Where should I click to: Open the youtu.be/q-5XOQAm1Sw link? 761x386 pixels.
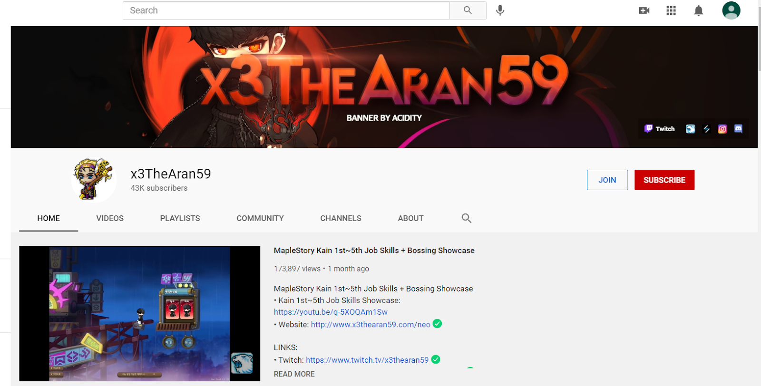[331, 312]
